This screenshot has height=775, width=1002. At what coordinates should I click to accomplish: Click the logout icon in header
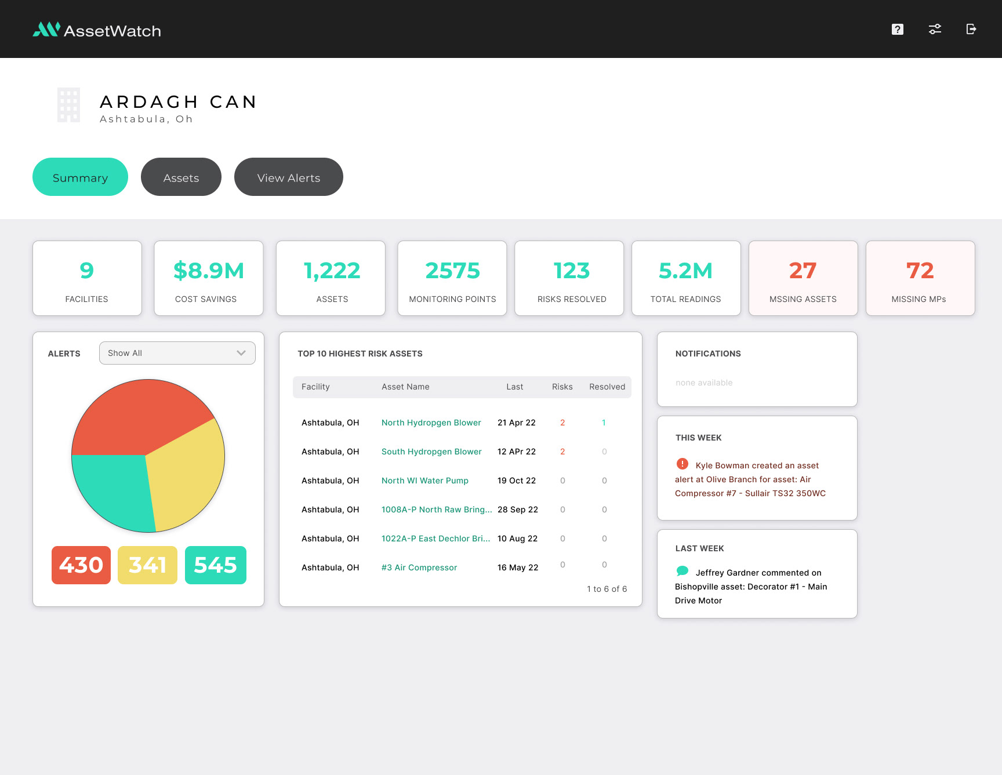tap(971, 29)
